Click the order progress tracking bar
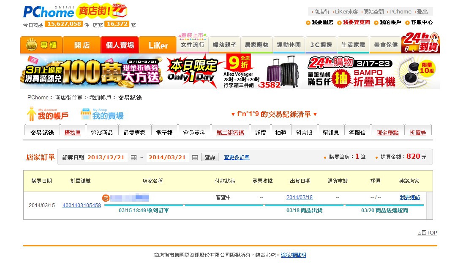Image resolution: width=455 pixels, height=272 pixels. (264, 205)
